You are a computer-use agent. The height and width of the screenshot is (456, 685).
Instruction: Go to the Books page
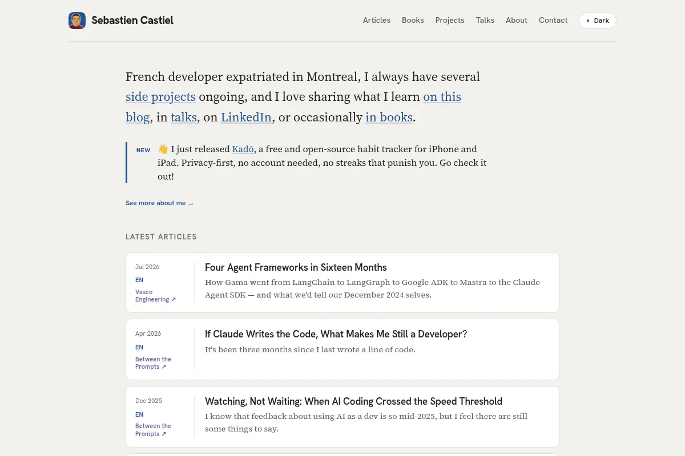point(413,21)
